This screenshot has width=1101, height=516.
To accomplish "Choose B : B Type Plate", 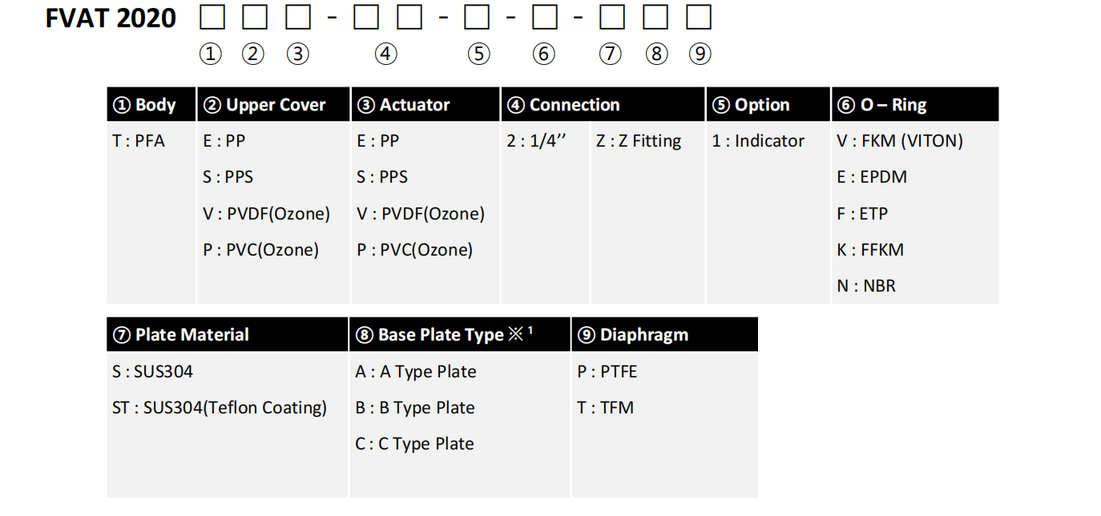I will click(x=415, y=408).
